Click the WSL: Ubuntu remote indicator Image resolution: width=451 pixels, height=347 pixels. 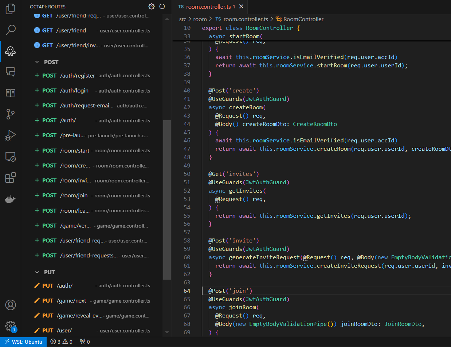[x=23, y=342]
